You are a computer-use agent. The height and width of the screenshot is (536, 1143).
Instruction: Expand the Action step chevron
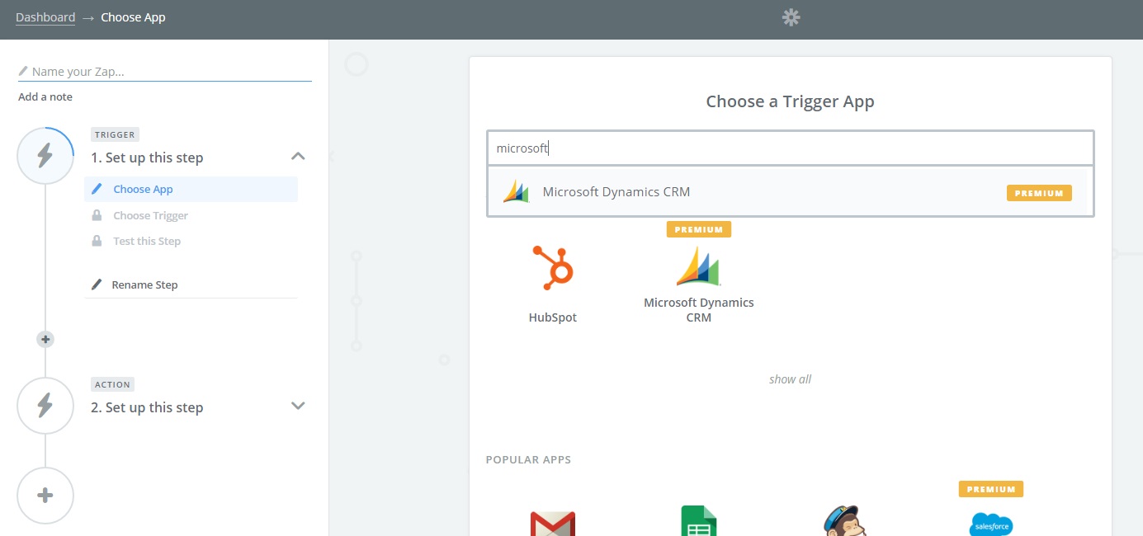pyautogui.click(x=299, y=406)
